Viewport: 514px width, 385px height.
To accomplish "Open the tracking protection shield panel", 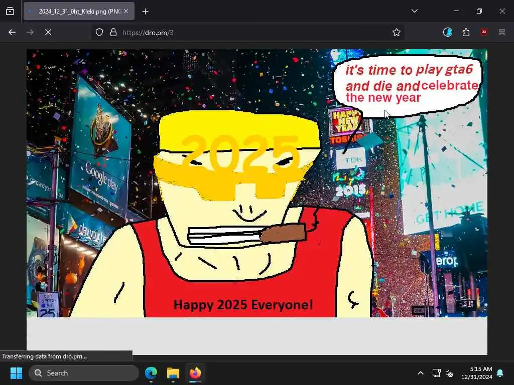I will 99,33.
